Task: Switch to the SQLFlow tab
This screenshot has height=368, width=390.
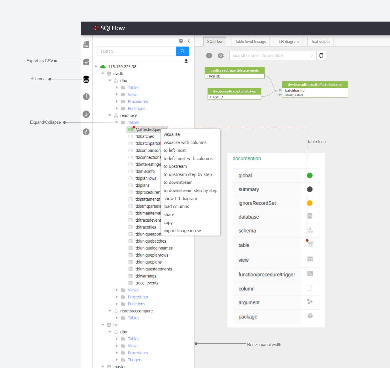Action: click(215, 41)
